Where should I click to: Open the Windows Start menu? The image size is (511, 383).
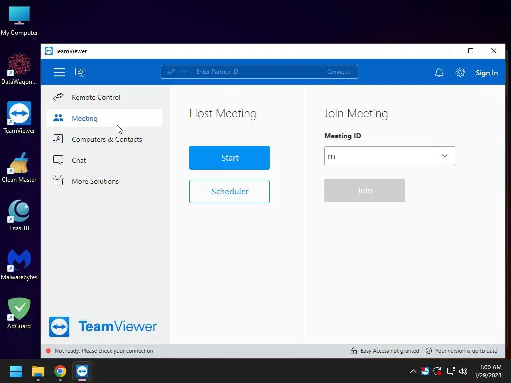(x=16, y=371)
